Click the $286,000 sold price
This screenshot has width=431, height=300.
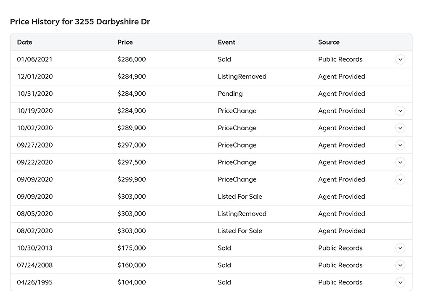click(132, 60)
